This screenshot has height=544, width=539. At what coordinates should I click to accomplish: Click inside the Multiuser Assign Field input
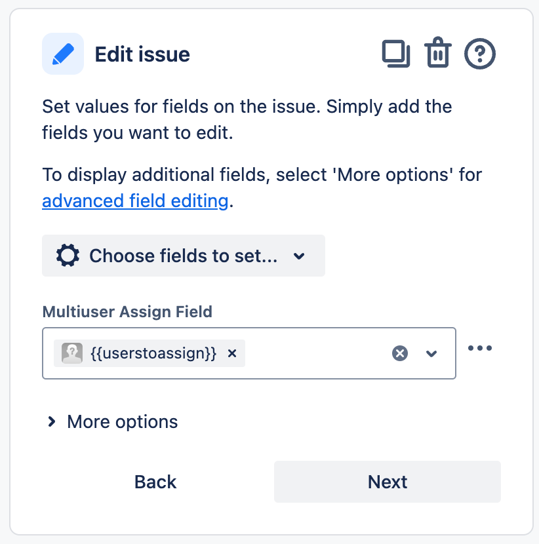(x=315, y=353)
